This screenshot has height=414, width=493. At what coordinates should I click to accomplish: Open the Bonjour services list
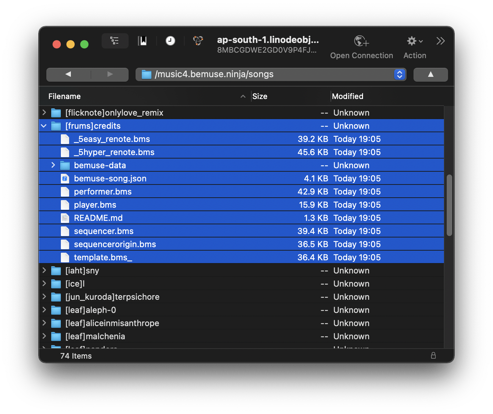coord(197,40)
